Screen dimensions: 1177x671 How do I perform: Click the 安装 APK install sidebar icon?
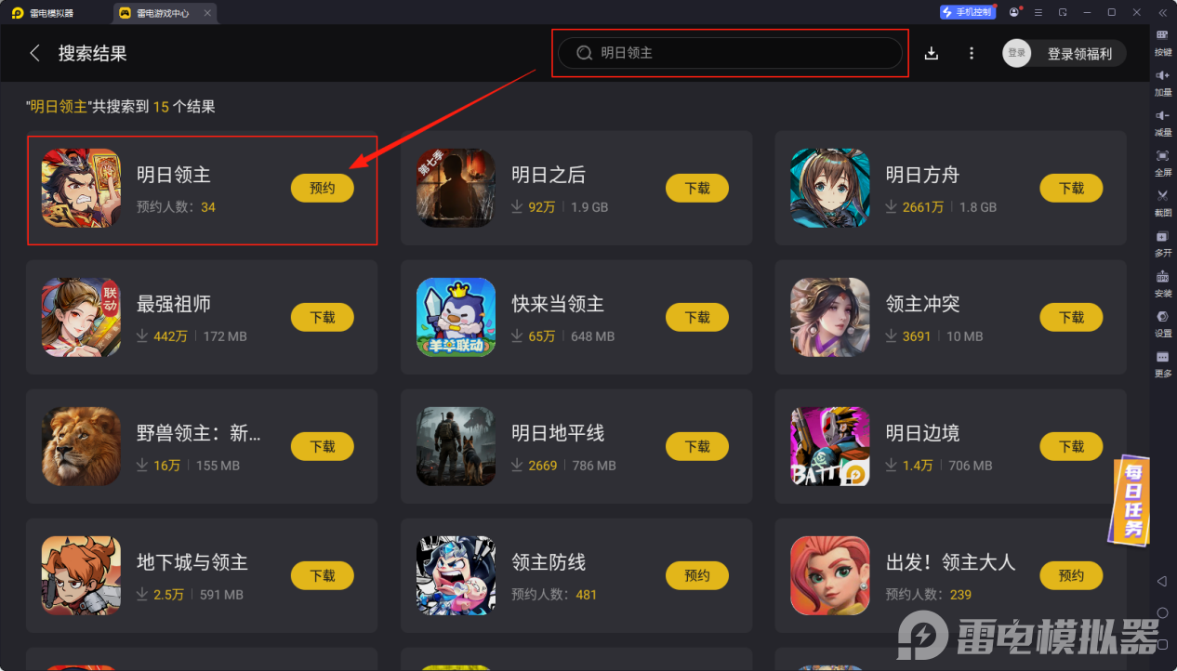(1163, 282)
